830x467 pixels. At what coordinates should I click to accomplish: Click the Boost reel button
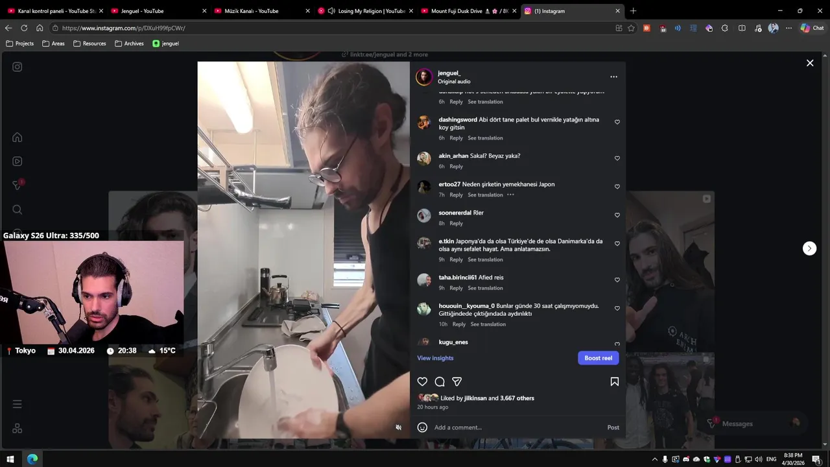tap(599, 358)
